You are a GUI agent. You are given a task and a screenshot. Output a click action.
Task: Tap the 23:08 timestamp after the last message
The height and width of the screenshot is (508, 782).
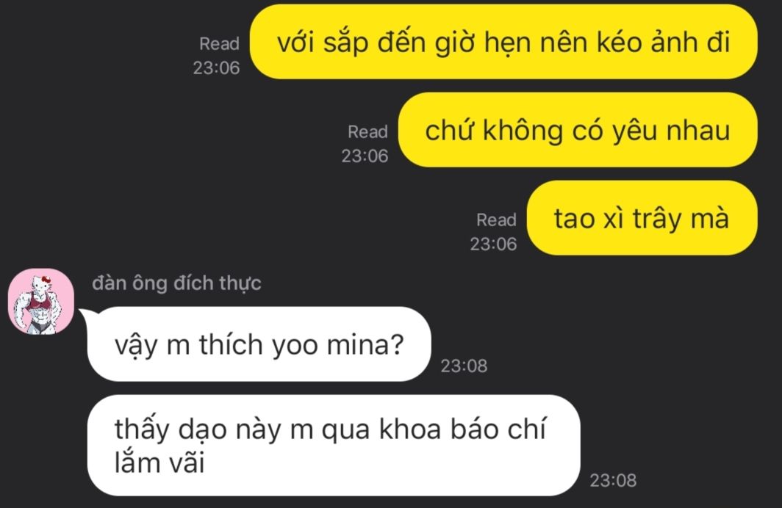(x=613, y=481)
